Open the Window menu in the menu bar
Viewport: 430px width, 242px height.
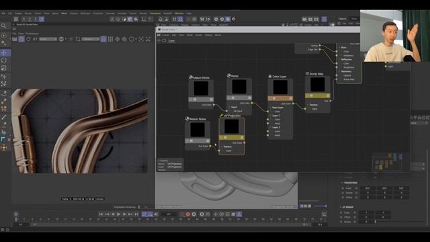179,13
